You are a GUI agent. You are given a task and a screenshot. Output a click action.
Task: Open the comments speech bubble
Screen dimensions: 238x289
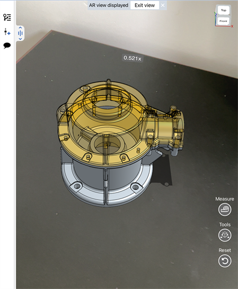pyautogui.click(x=7, y=46)
